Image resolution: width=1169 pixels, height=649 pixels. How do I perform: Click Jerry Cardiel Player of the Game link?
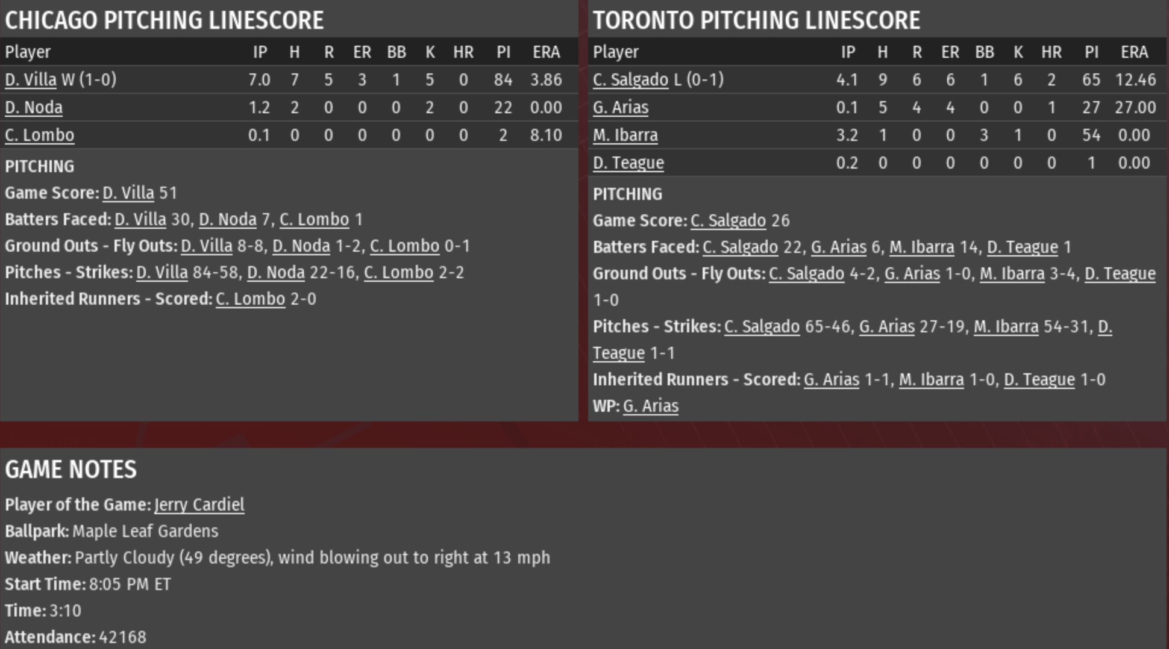click(199, 505)
